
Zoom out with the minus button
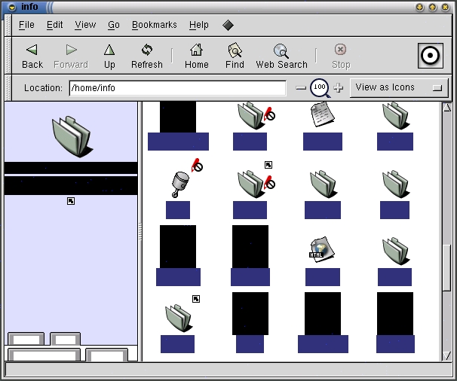(301, 88)
